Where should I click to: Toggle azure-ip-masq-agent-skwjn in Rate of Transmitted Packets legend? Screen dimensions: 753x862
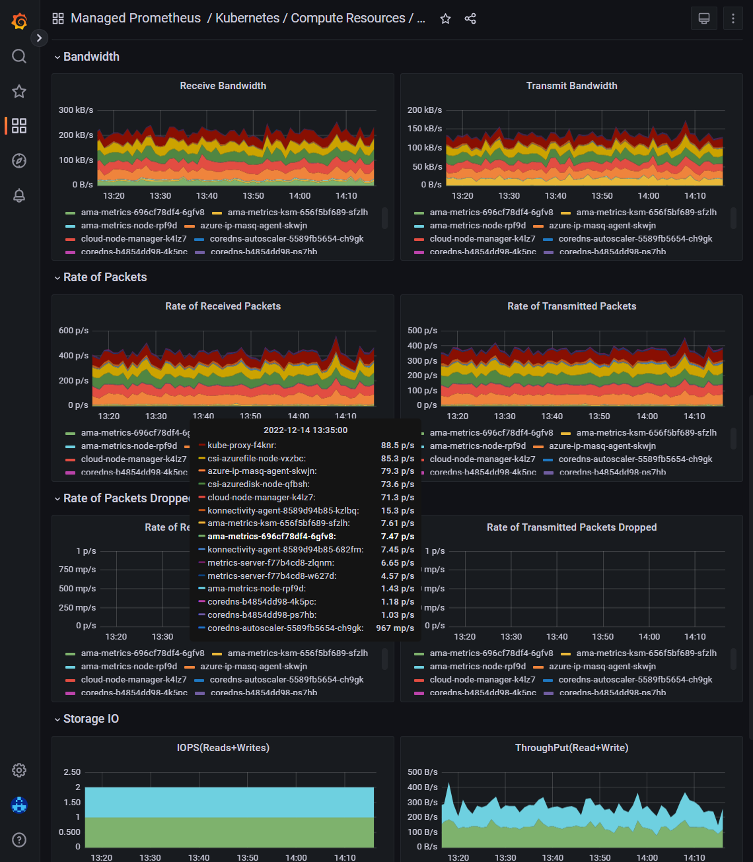602,446
